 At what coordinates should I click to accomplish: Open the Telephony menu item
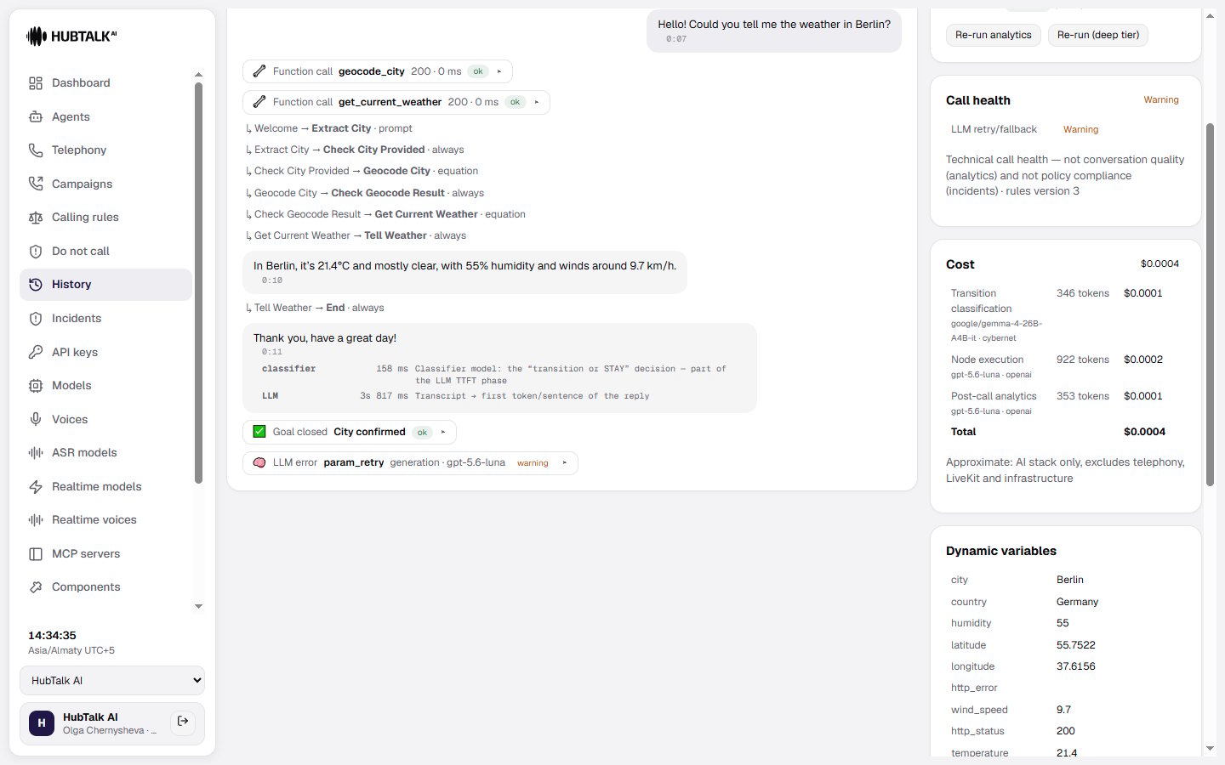click(x=106, y=150)
